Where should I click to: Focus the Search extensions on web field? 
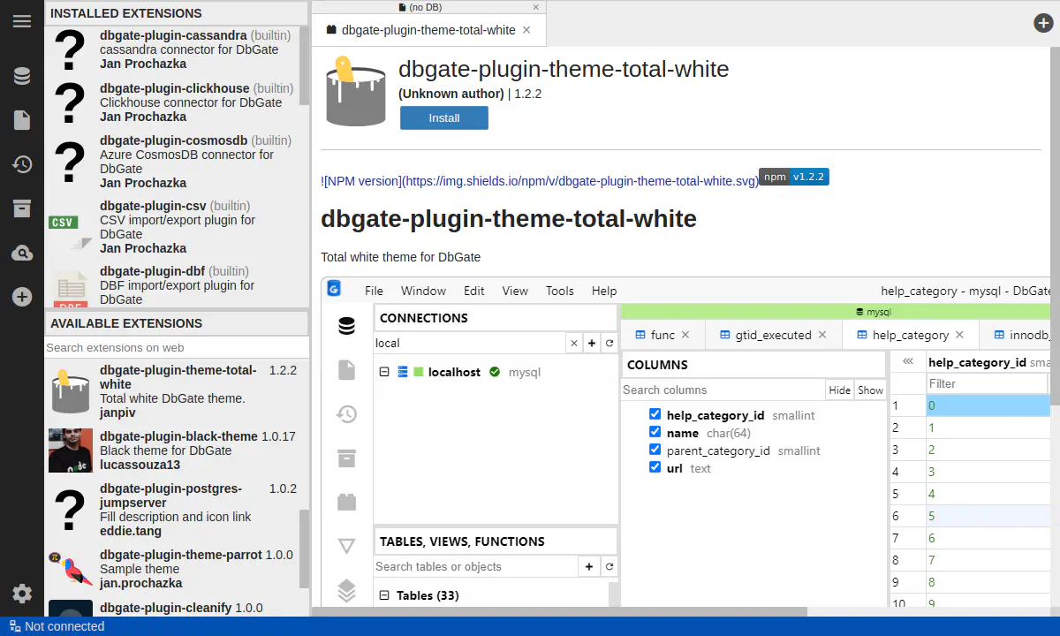click(x=176, y=348)
